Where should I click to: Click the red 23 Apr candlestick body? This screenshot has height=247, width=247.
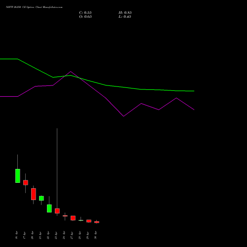pyautogui.click(x=57, y=211)
